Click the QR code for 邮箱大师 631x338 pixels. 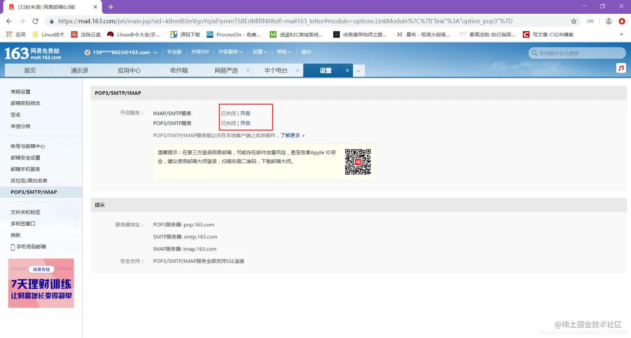pyautogui.click(x=358, y=162)
